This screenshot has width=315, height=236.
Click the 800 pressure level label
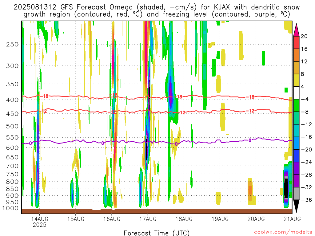tap(12, 182)
